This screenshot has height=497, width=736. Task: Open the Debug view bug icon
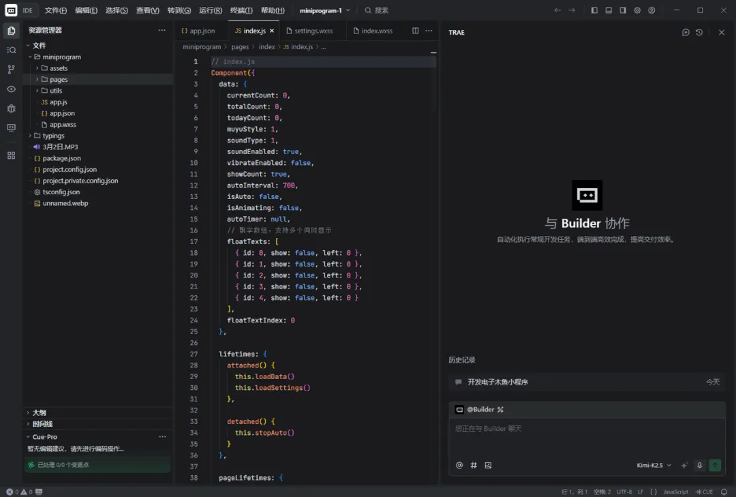pyautogui.click(x=12, y=108)
